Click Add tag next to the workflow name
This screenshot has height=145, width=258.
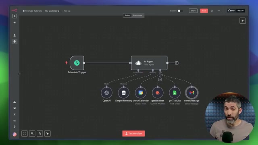66,11
